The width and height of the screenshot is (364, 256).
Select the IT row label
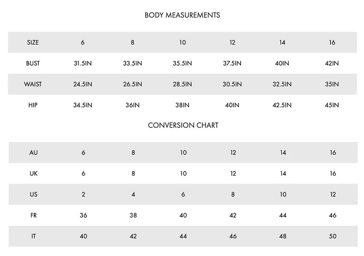point(34,236)
